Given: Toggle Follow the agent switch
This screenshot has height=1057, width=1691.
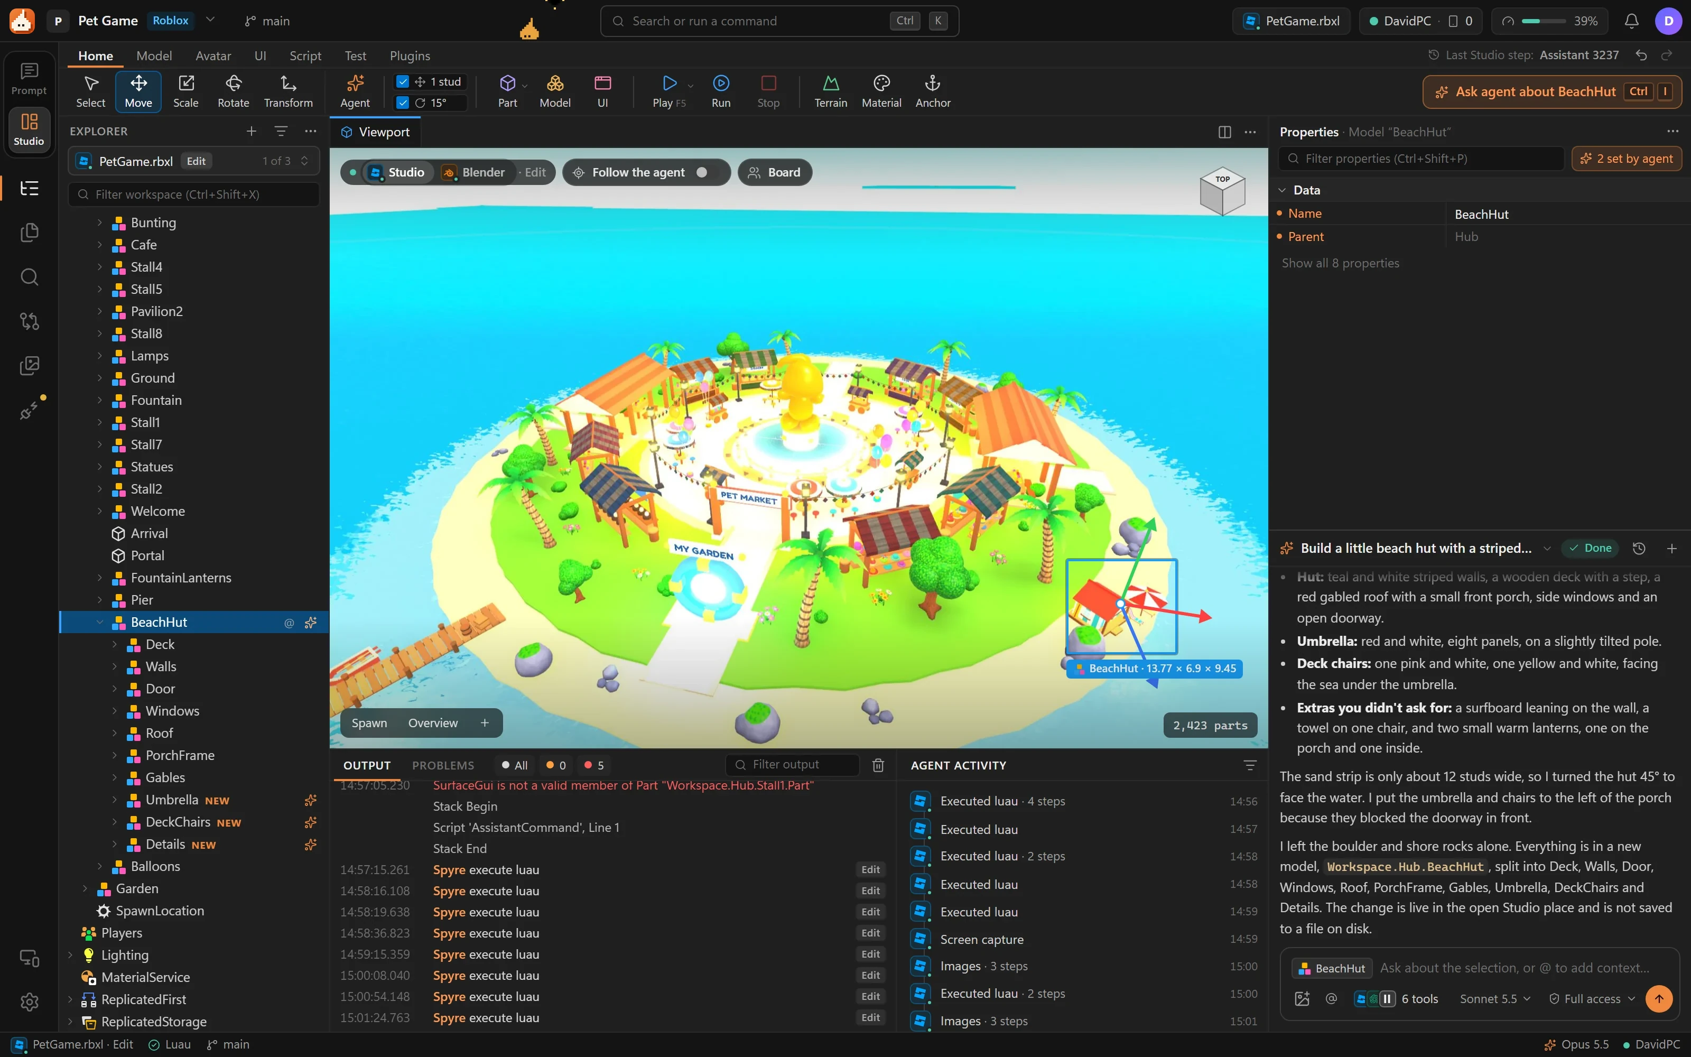Looking at the screenshot, I should (707, 172).
